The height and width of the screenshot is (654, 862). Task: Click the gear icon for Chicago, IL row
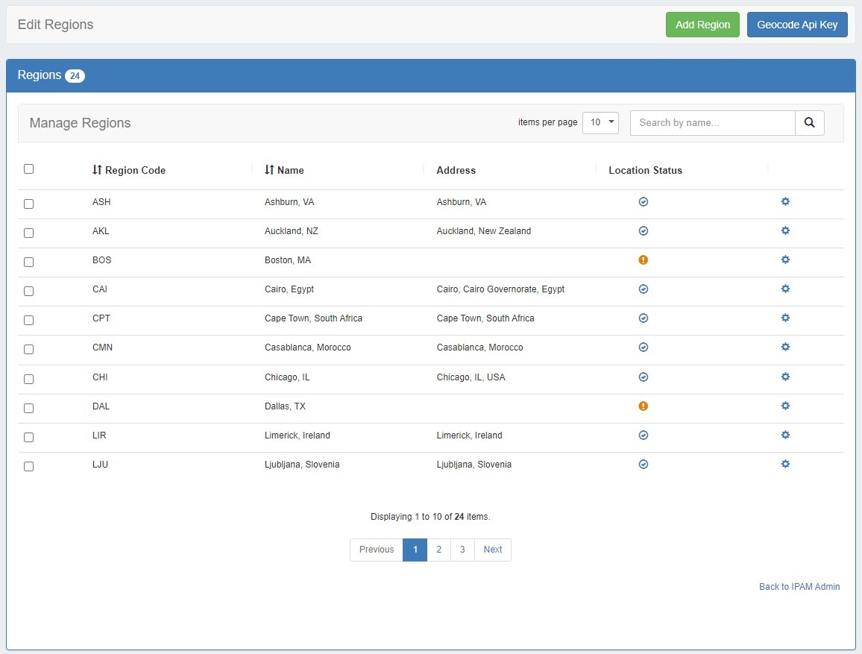785,377
